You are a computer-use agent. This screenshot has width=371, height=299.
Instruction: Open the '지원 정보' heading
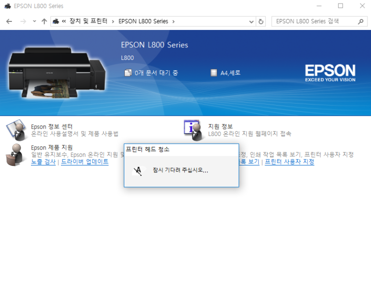(220, 127)
